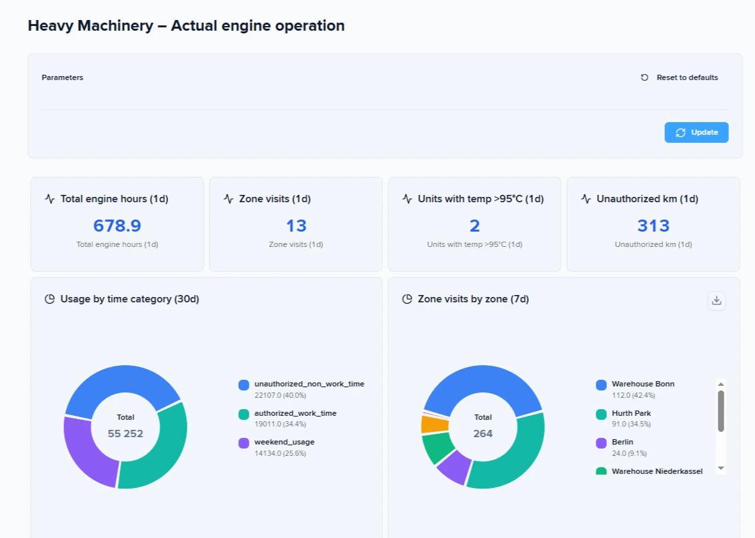Click the refresh icon inside Update button
755x538 pixels.
click(x=680, y=133)
